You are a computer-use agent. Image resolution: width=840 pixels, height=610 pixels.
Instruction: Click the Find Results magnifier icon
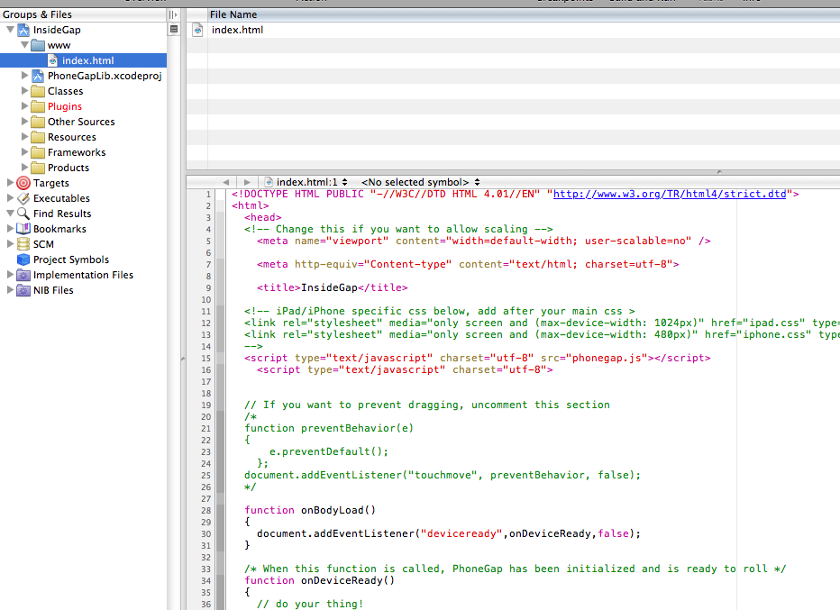click(23, 214)
